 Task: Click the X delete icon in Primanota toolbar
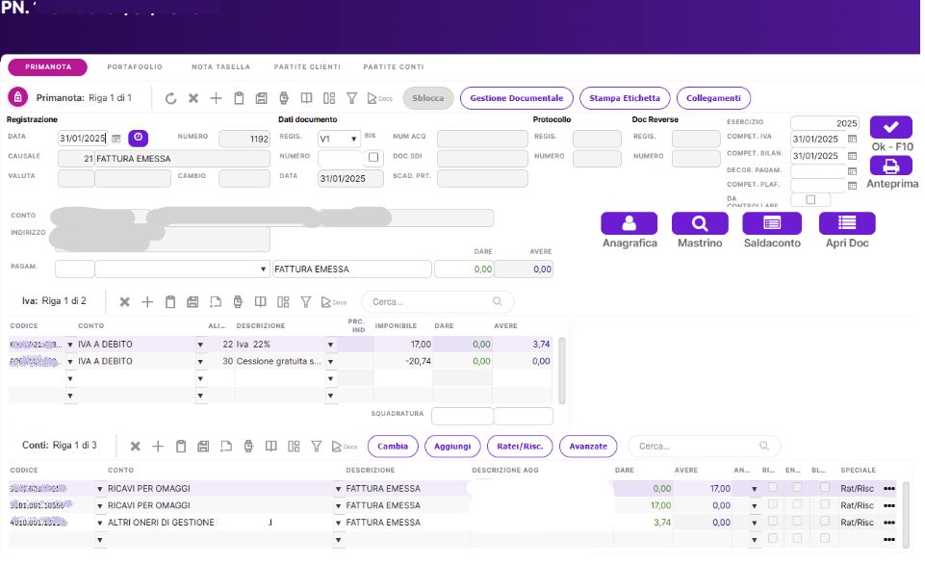pyautogui.click(x=193, y=98)
